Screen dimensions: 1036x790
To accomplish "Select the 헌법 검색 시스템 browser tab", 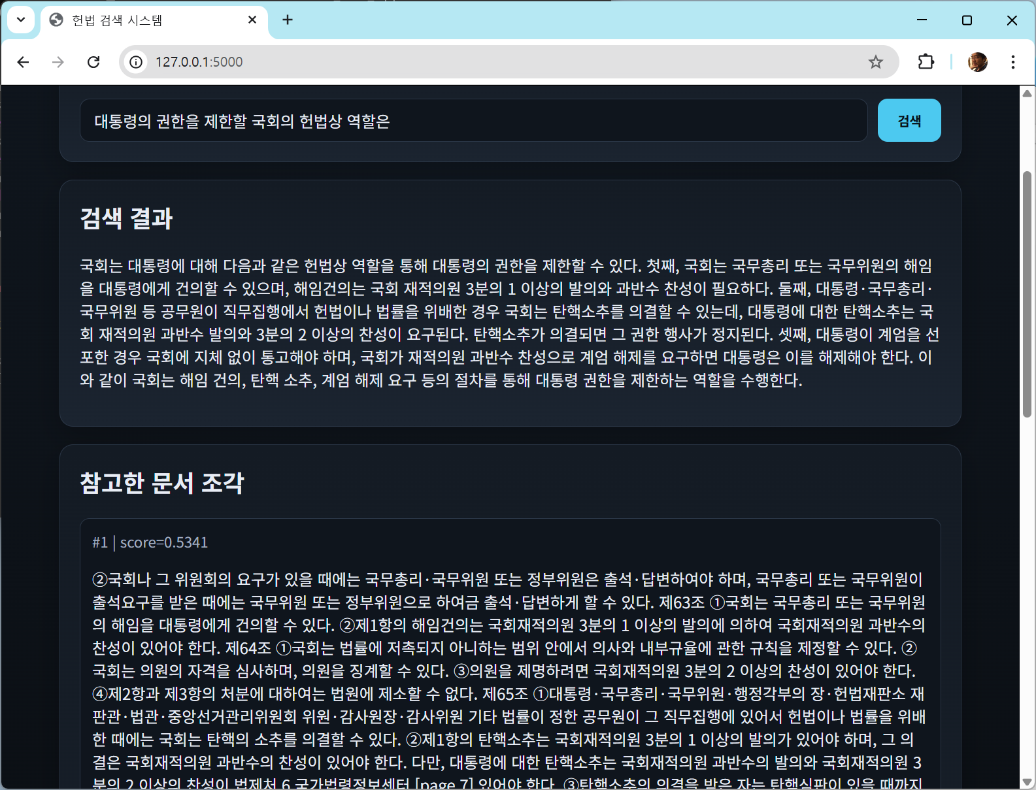I will [155, 21].
